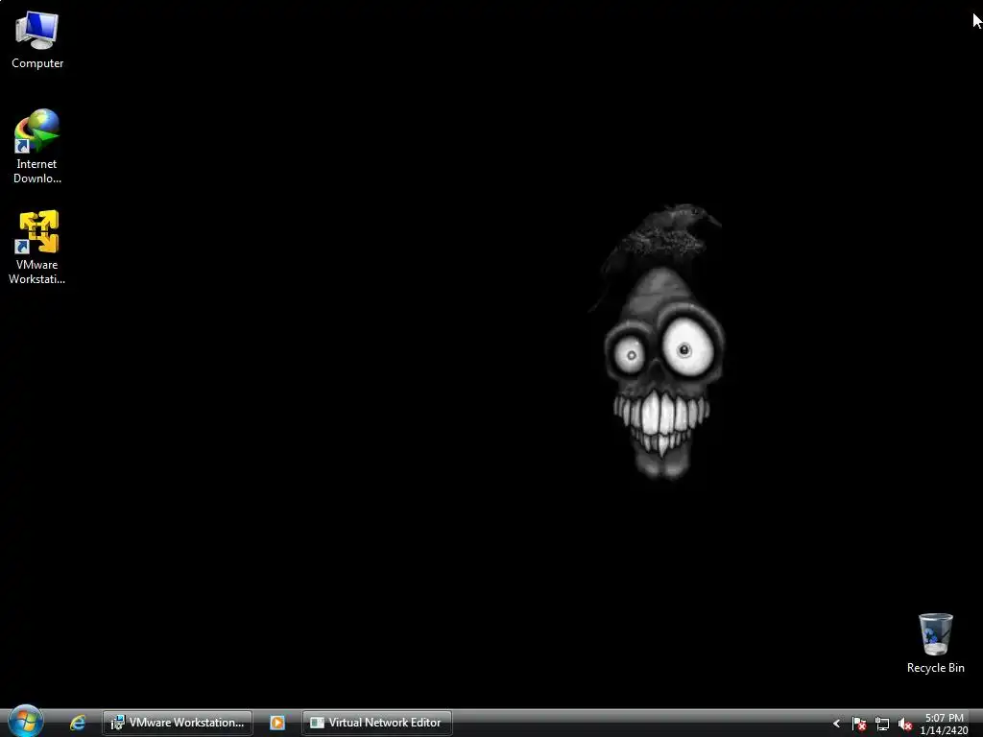983x737 pixels.
Task: Click the muted volume tray icon
Action: tap(904, 724)
